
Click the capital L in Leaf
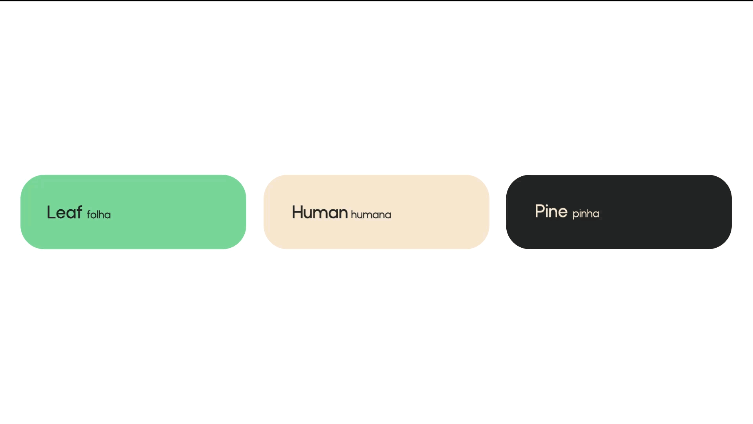[51, 212]
